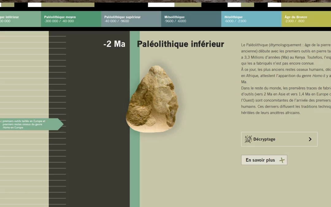Image resolution: width=331 pixels, height=207 pixels.
Task: Click the green arrow marker on the timeline
Action: click(61, 124)
